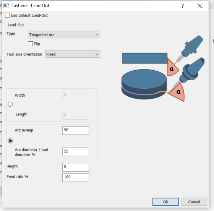Click the help question mark icon
214x211 pixels.
(183, 6)
